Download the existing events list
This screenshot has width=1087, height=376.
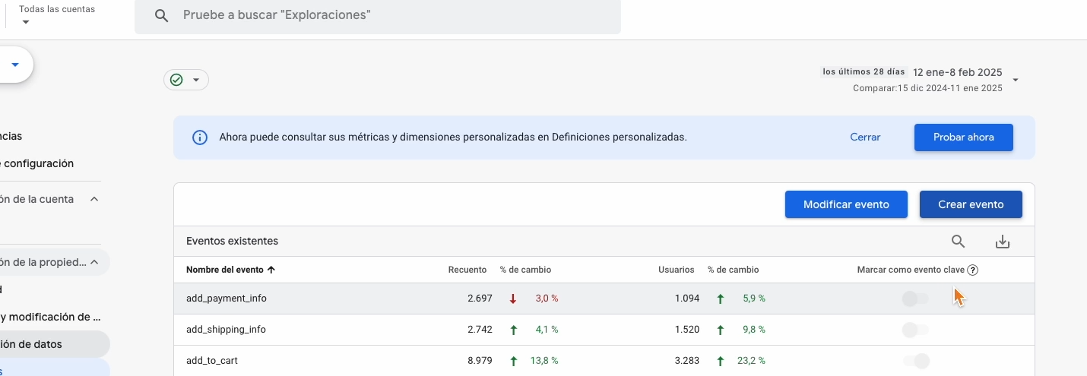coord(1003,242)
